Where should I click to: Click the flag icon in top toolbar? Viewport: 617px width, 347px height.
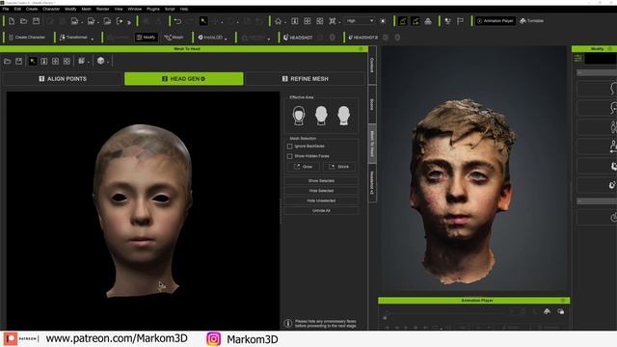coord(460,21)
